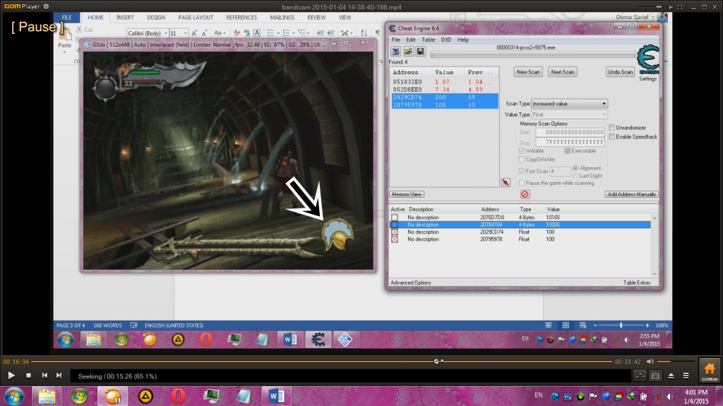Click the Next Scan button
Image resolution: width=723 pixels, height=406 pixels.
tap(563, 72)
